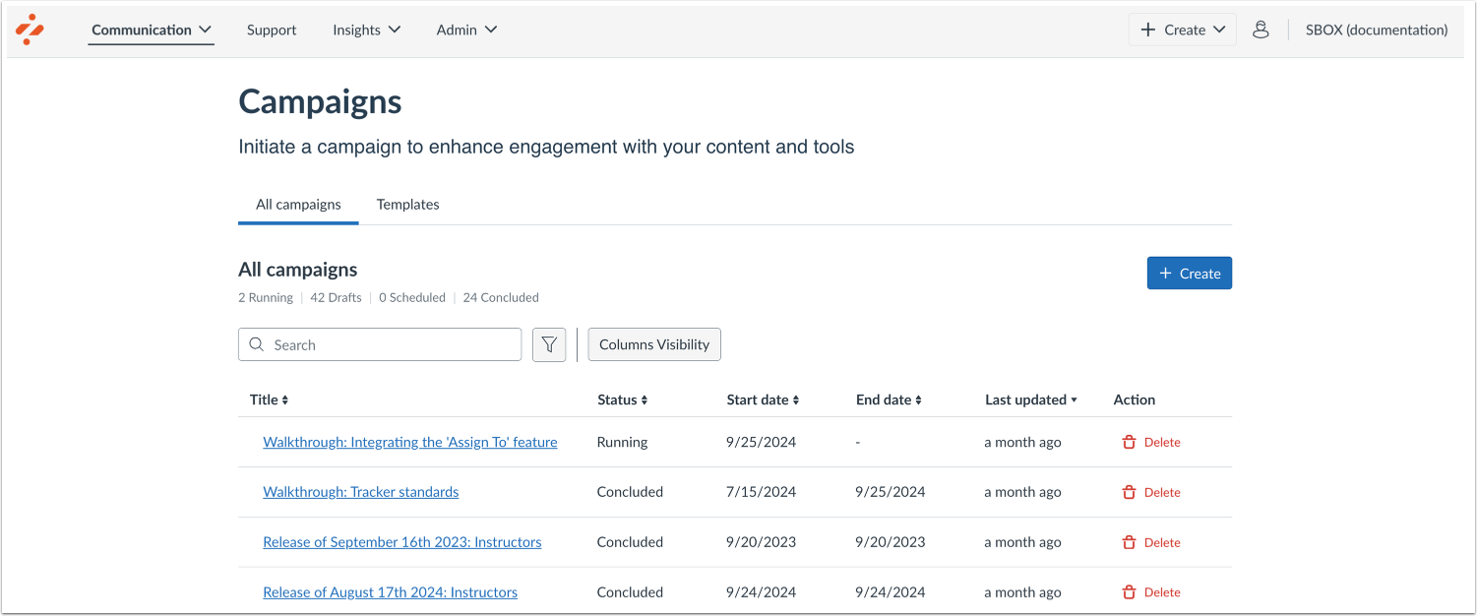Click trash icon for 'Release of August 17th 2024'
Screen dimensions: 1477x616
click(1129, 591)
